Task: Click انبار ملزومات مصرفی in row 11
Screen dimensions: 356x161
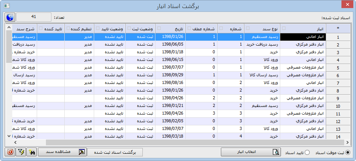Action: 303,113
